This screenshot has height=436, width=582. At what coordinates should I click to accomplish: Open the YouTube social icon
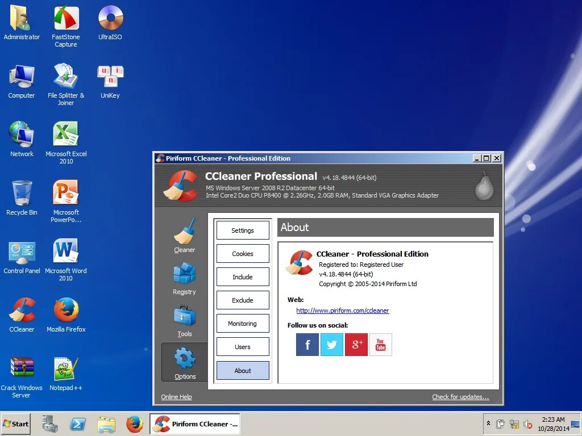(x=380, y=345)
